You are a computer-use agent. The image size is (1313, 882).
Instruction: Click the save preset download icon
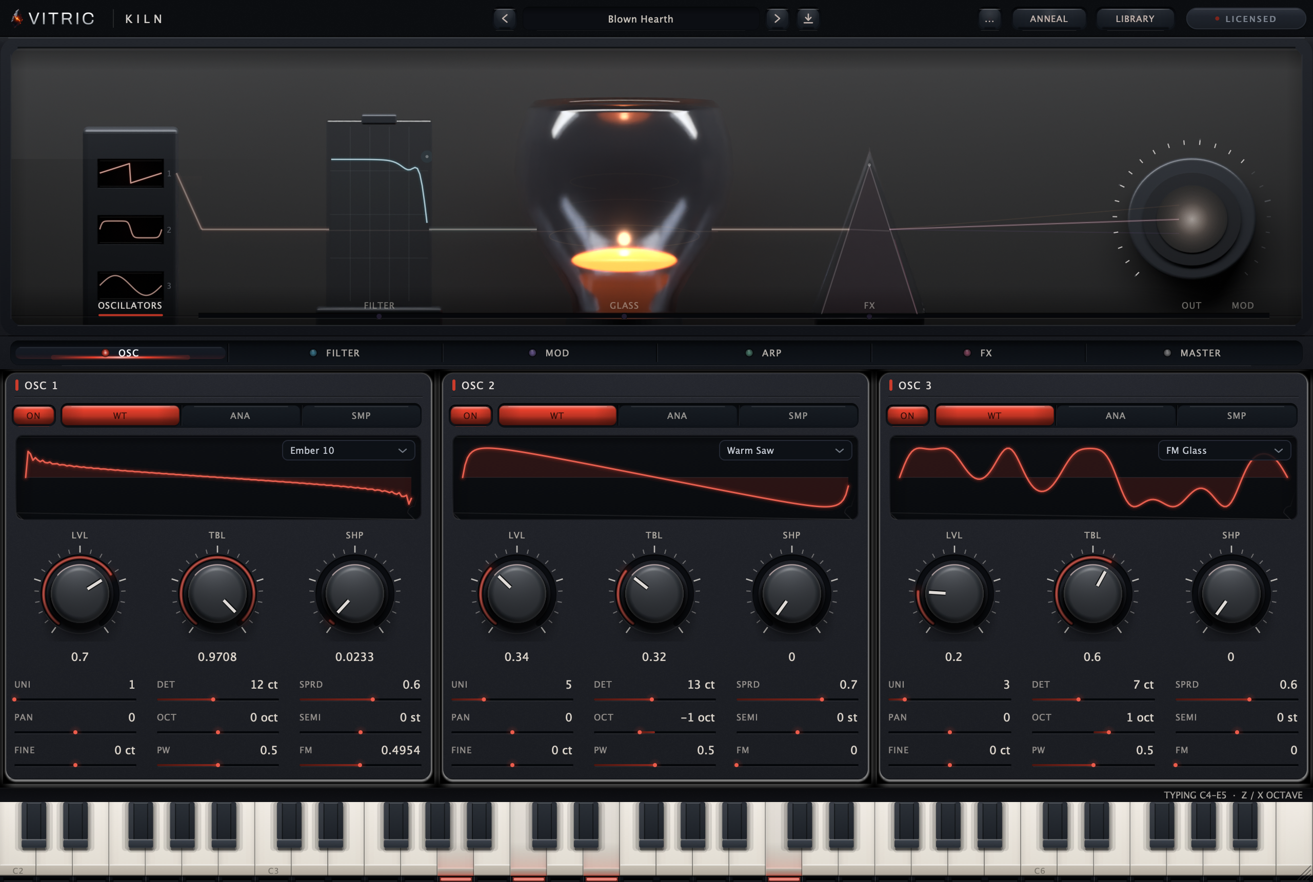(x=808, y=18)
